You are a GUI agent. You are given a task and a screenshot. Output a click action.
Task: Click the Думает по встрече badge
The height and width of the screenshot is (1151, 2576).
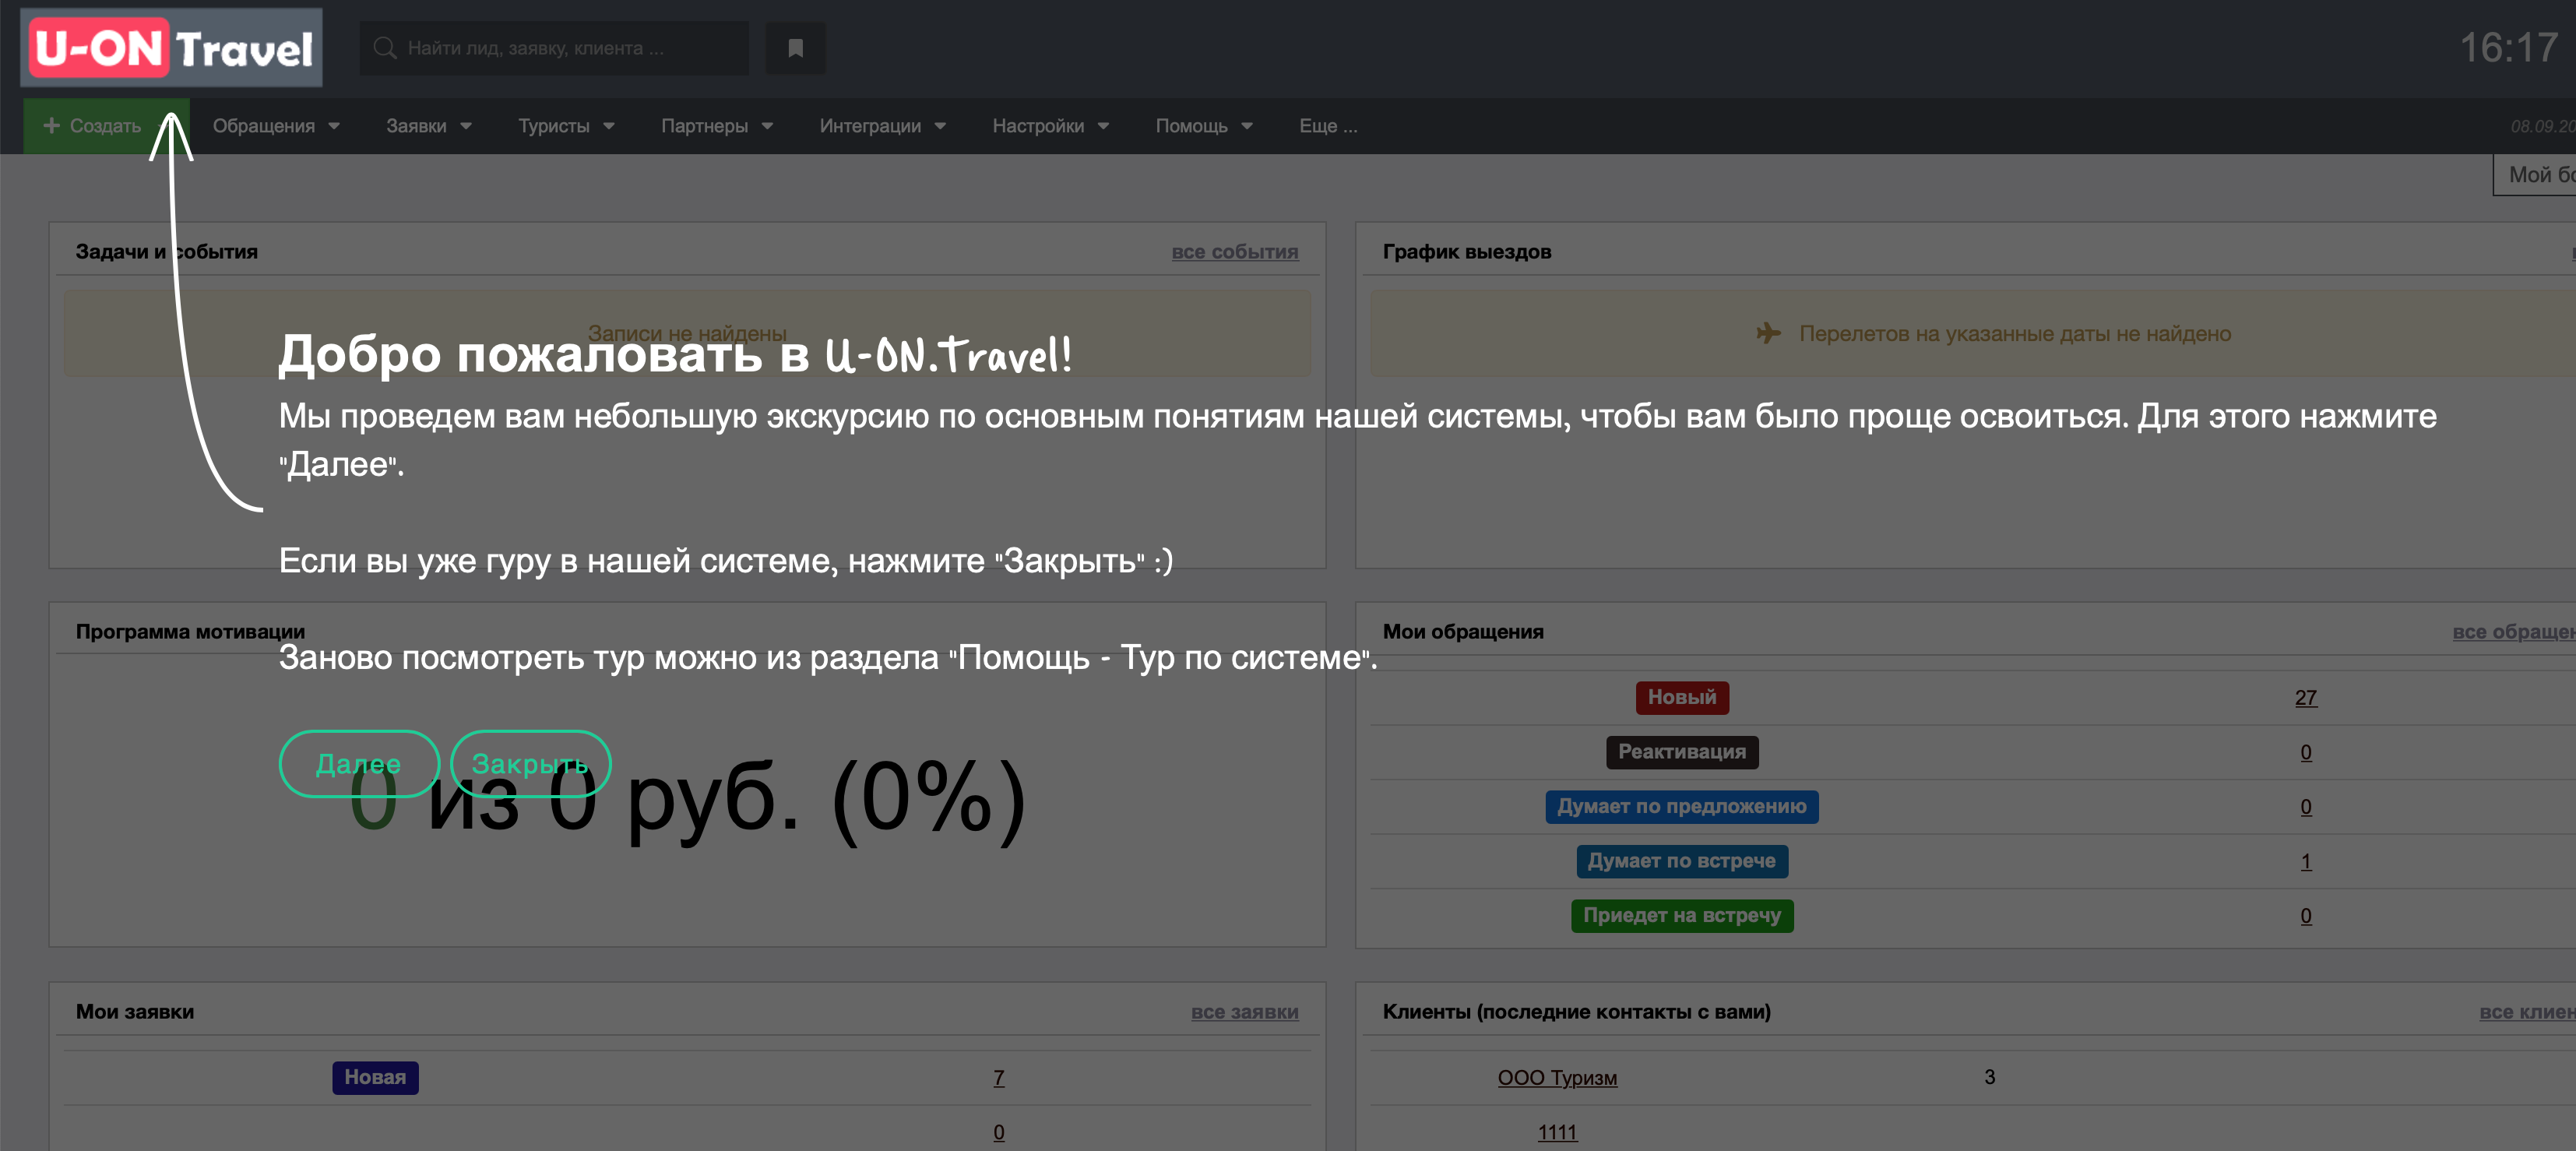pyautogui.click(x=1681, y=861)
